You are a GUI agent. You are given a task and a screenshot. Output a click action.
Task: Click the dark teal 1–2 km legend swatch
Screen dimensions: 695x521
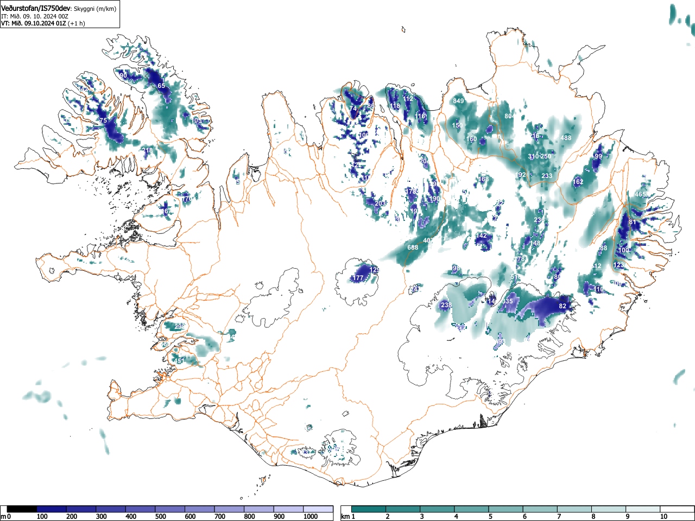click(369, 509)
